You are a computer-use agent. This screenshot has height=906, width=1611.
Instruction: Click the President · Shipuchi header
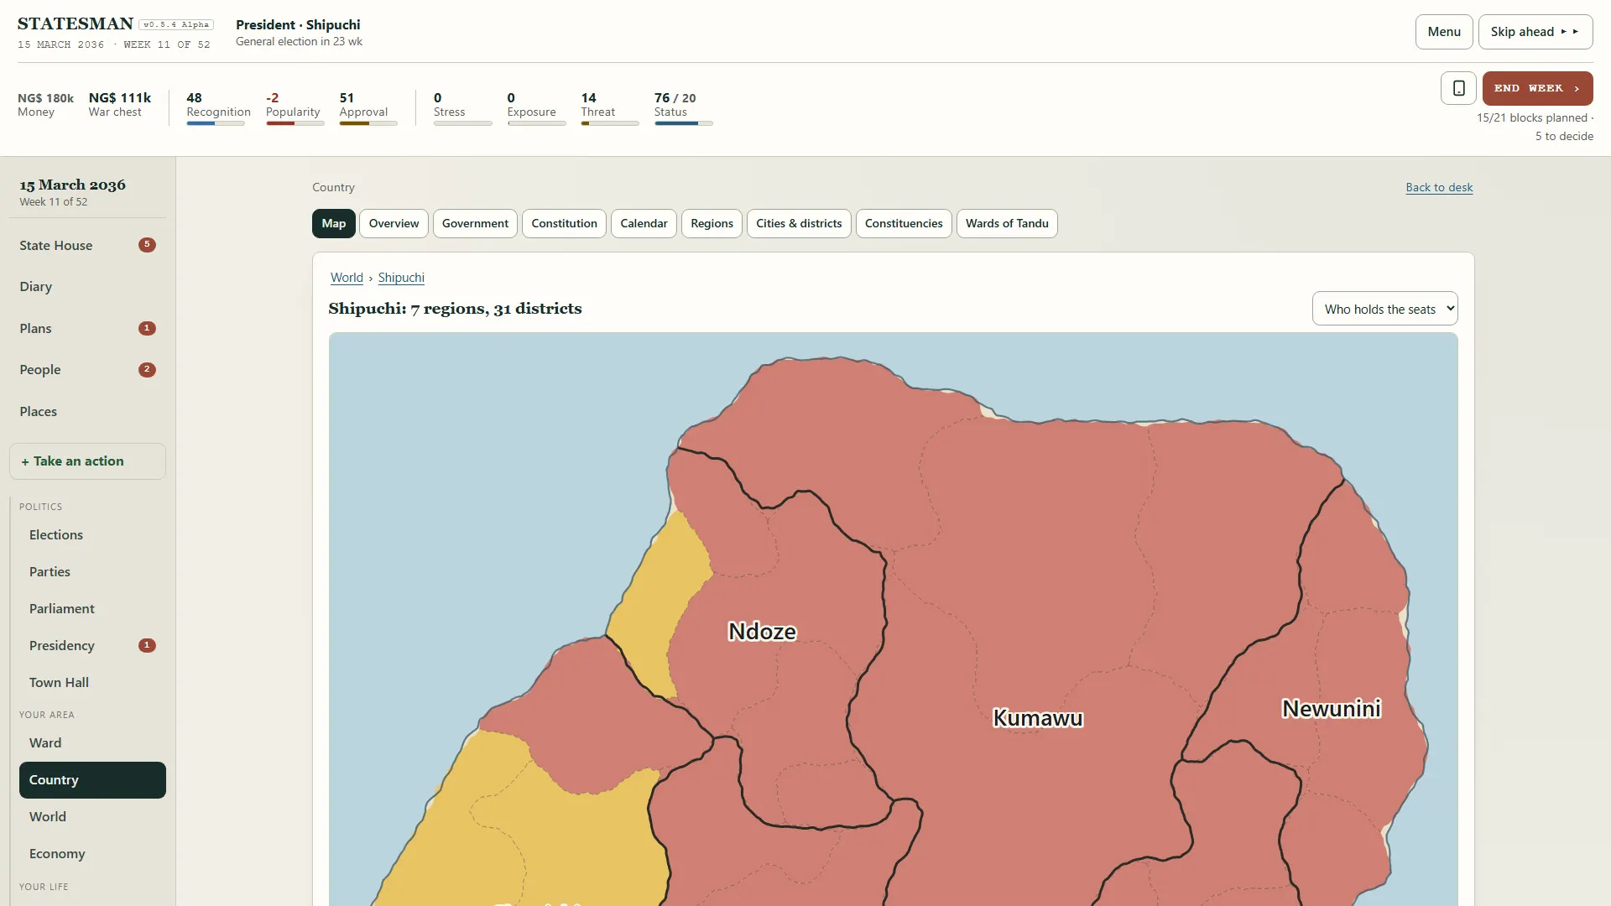[x=298, y=24]
